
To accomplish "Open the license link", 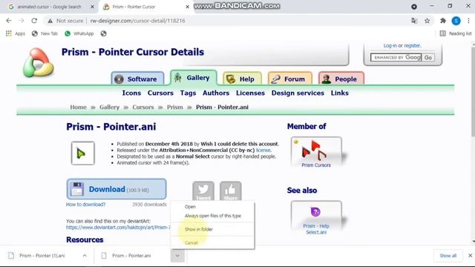I will click(263, 150).
